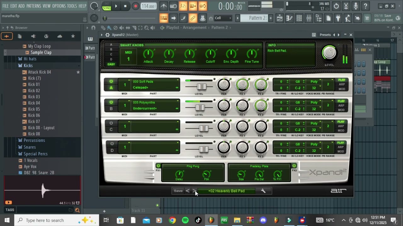This screenshot has height=226, width=403.
Task: Open the OPTIONS menu
Action: coord(59,6)
